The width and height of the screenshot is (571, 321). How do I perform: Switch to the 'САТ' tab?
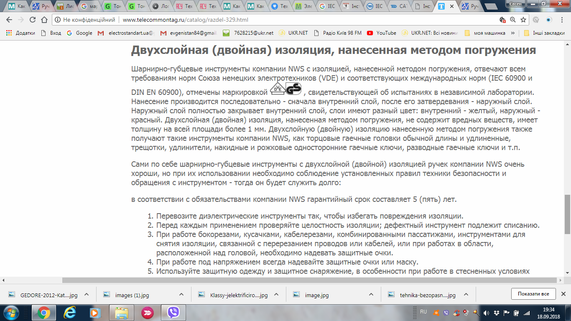[x=399, y=6]
